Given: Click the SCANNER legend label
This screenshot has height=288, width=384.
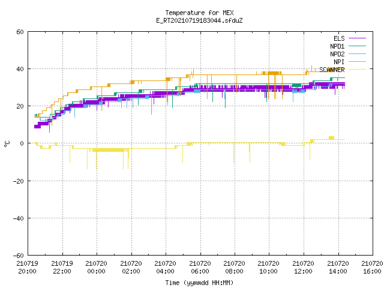Looking at the screenshot, I should point(332,70).
